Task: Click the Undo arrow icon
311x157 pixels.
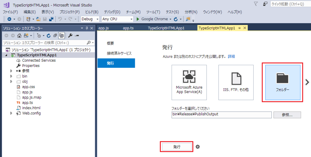Action: (60, 19)
